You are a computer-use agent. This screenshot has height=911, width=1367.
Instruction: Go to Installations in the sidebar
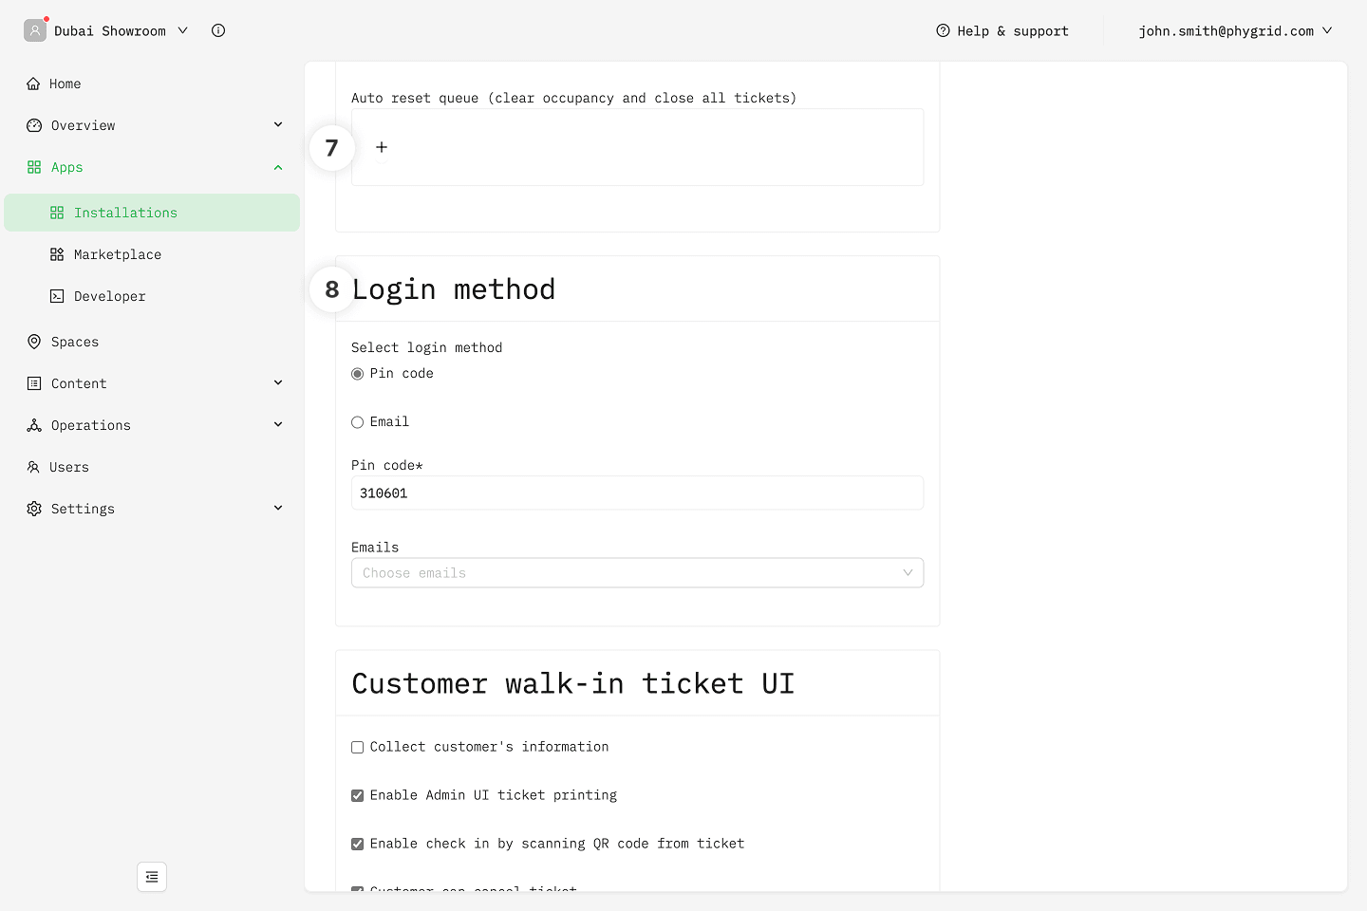point(125,213)
